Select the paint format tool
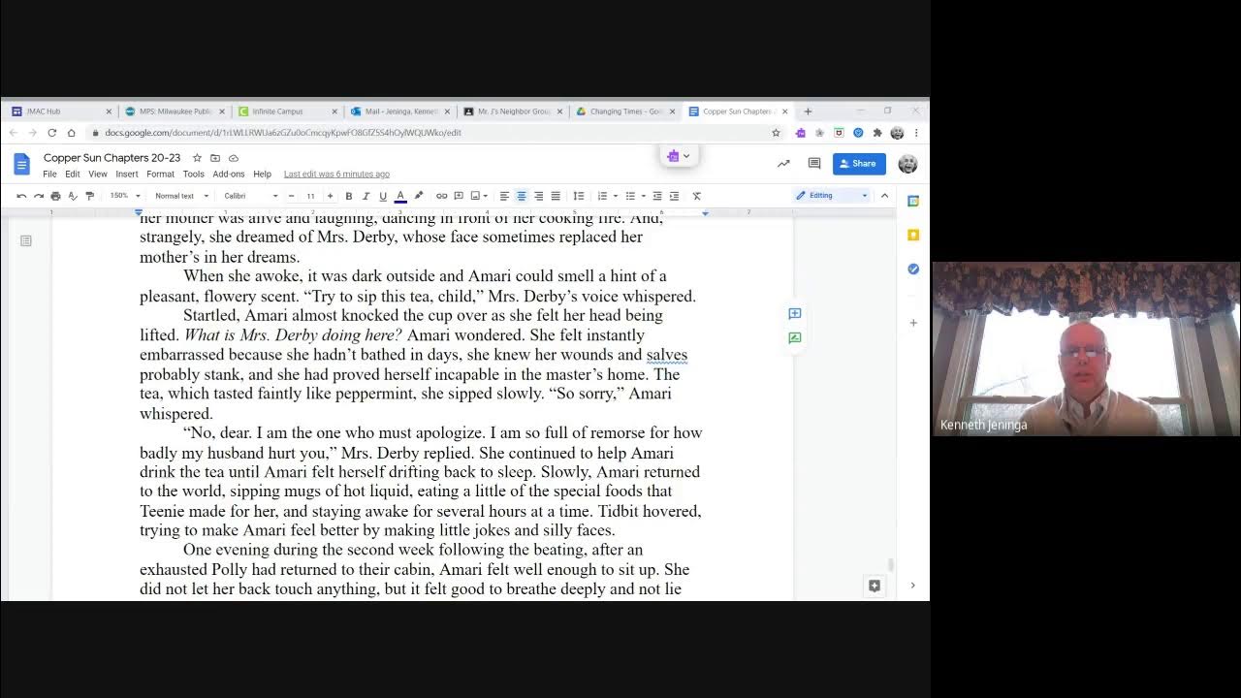1241x698 pixels. point(90,196)
